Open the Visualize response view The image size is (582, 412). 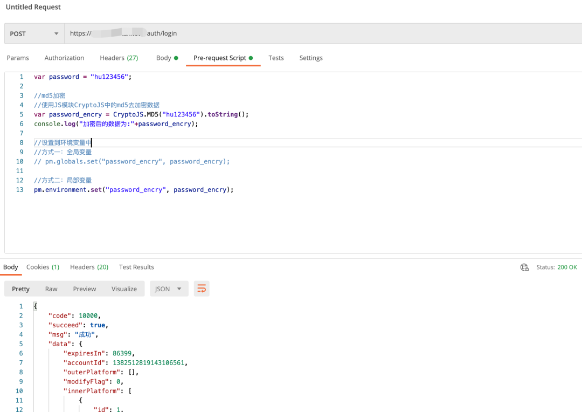click(124, 289)
